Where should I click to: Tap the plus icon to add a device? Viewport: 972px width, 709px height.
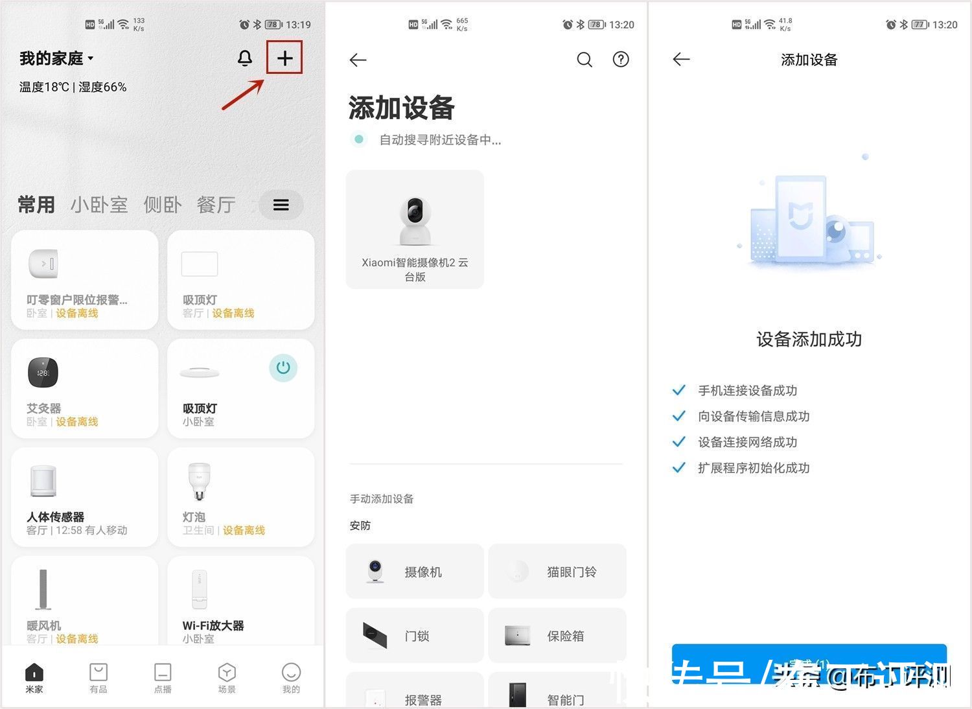pos(284,58)
